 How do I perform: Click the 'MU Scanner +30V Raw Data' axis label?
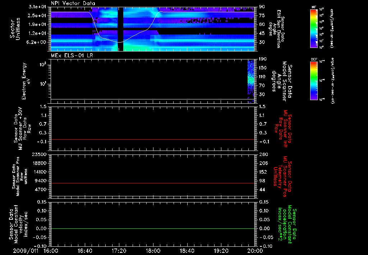pyautogui.click(x=23, y=129)
